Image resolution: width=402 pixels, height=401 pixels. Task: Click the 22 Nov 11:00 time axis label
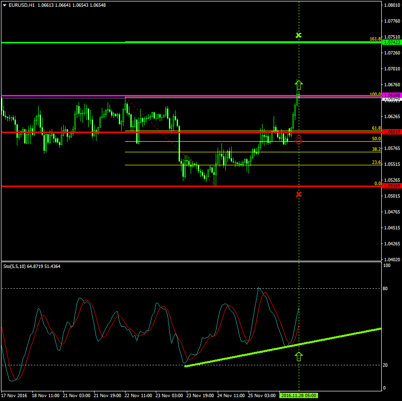tap(139, 395)
